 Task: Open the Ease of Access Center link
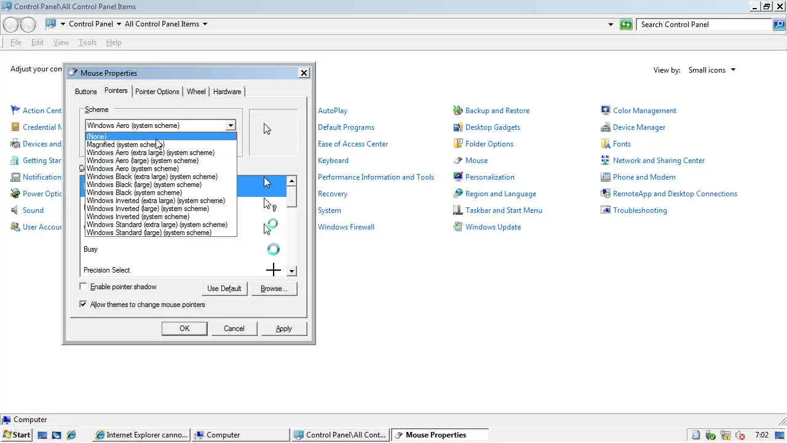353,144
